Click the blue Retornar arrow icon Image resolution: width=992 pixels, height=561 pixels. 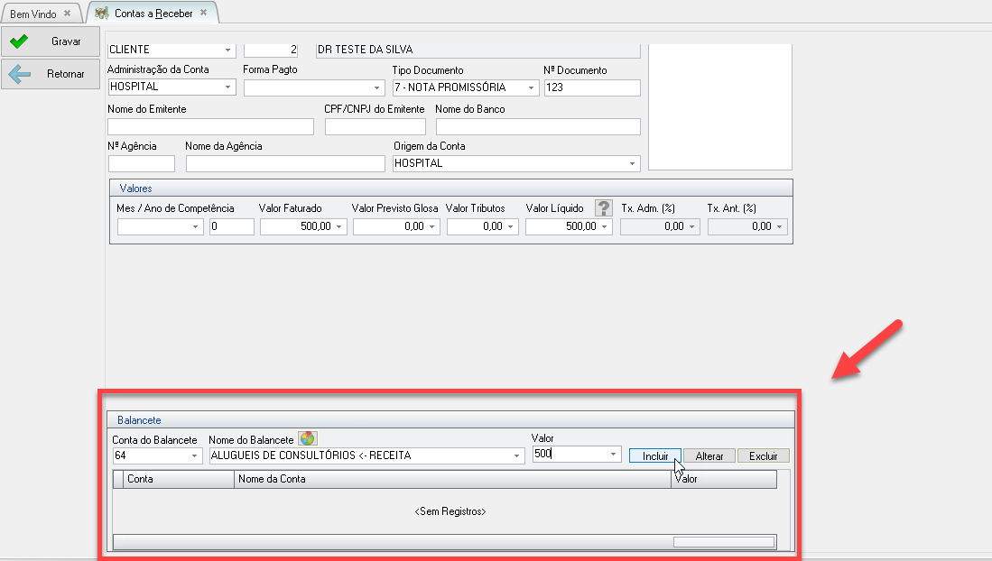tap(20, 75)
